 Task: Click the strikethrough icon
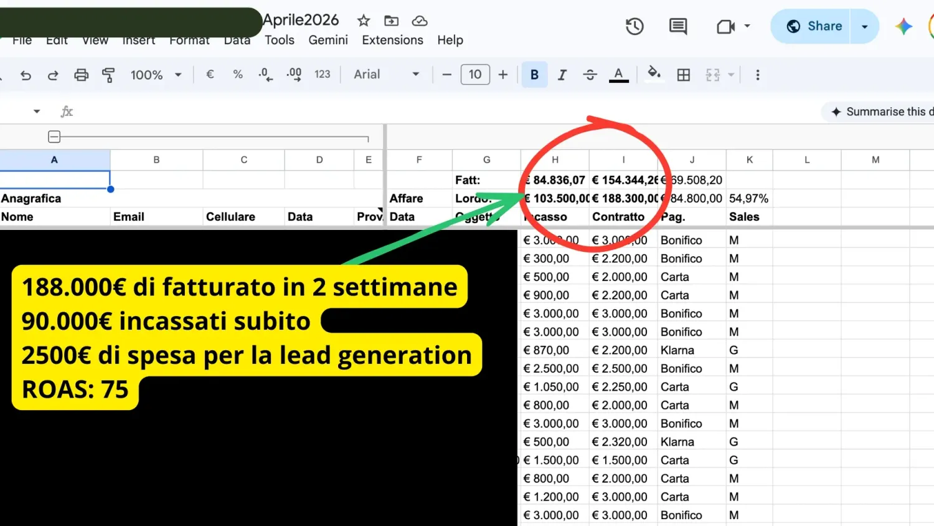click(590, 75)
